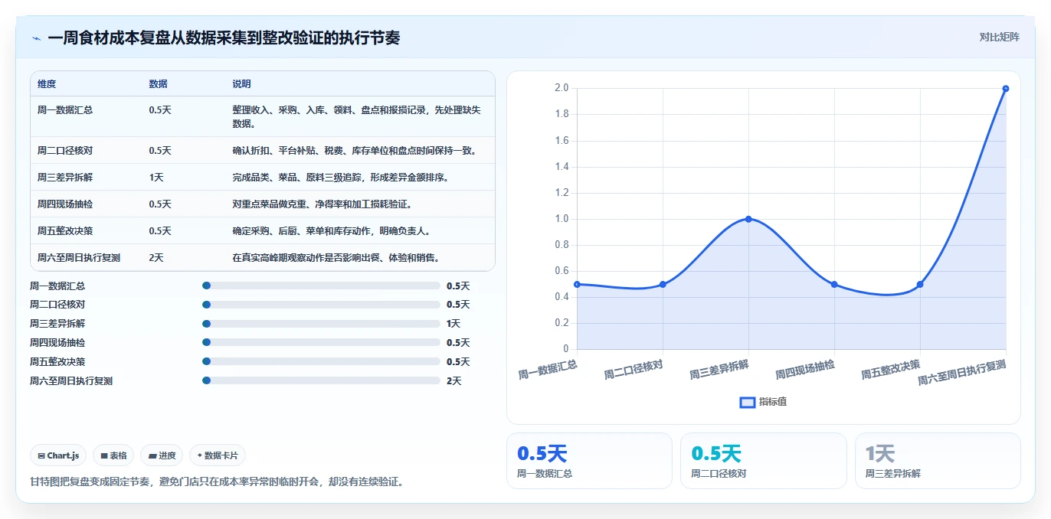Click the 2.0 y-axis tick label
The image size is (1051, 519).
pos(562,88)
